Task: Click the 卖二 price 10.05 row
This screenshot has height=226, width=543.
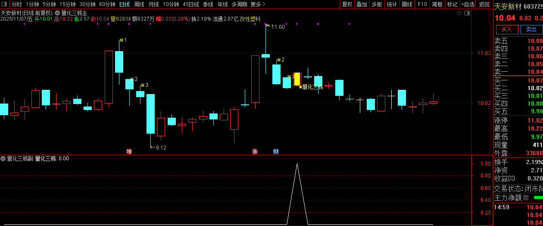Action: coord(518,64)
